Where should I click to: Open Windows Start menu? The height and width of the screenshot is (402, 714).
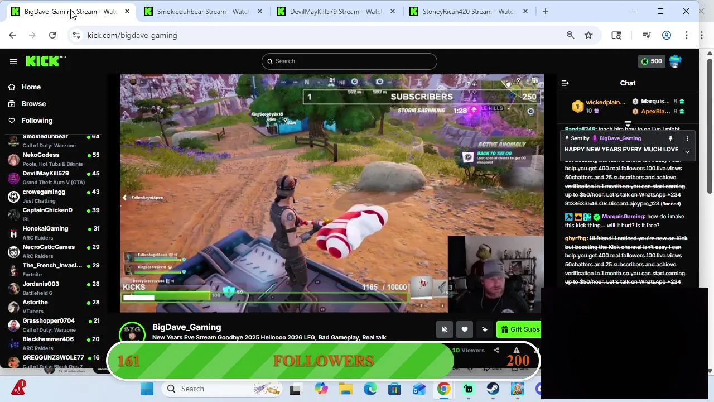(147, 389)
